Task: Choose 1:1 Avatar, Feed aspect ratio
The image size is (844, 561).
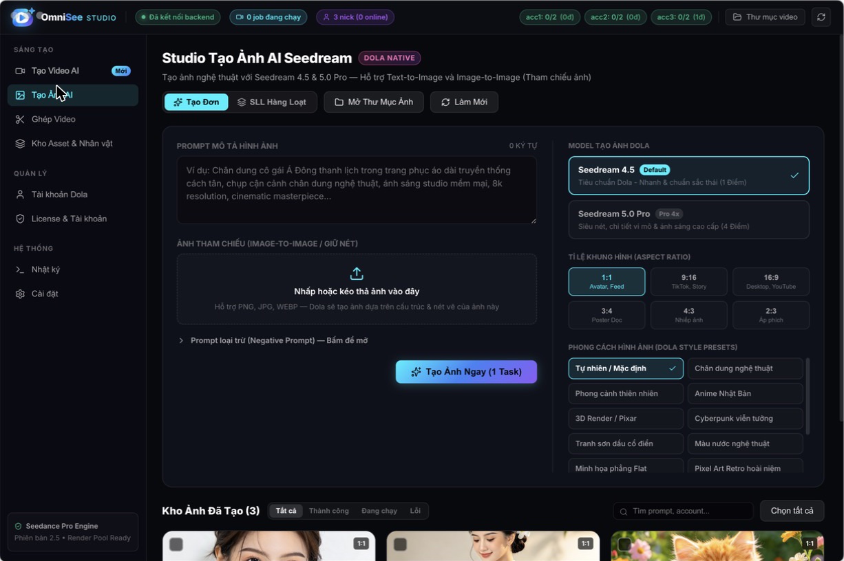Action: [x=606, y=281]
